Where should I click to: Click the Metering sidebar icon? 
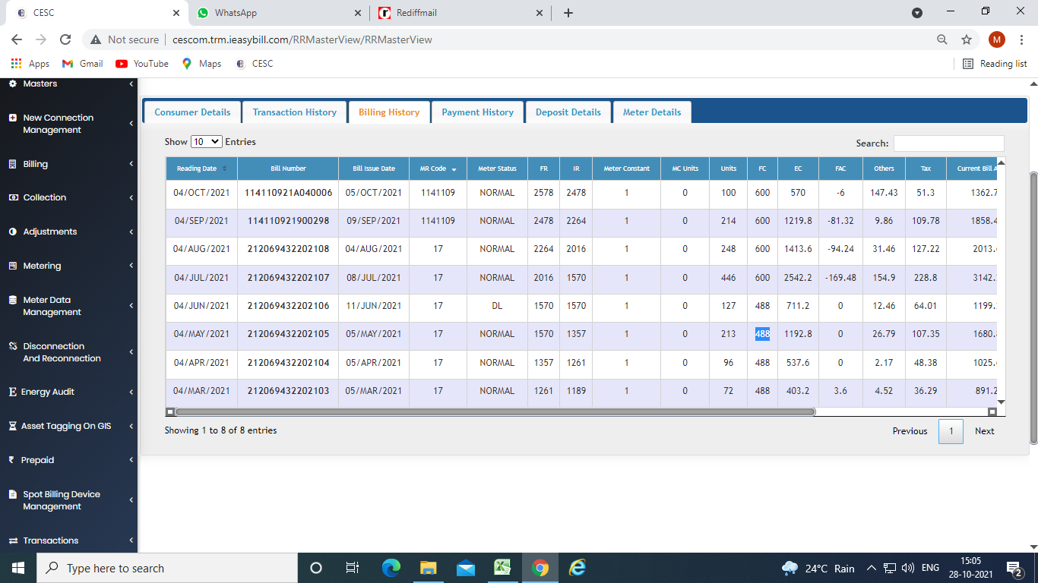pyautogui.click(x=12, y=266)
